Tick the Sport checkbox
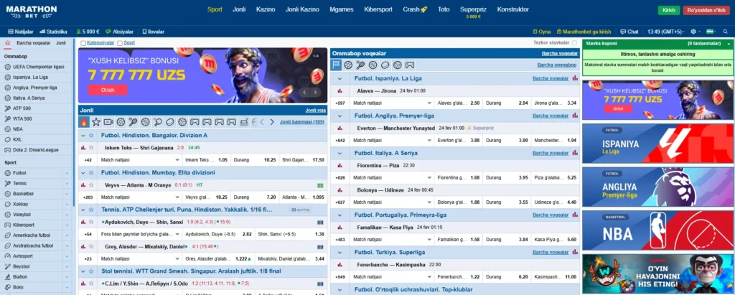 click(120, 43)
